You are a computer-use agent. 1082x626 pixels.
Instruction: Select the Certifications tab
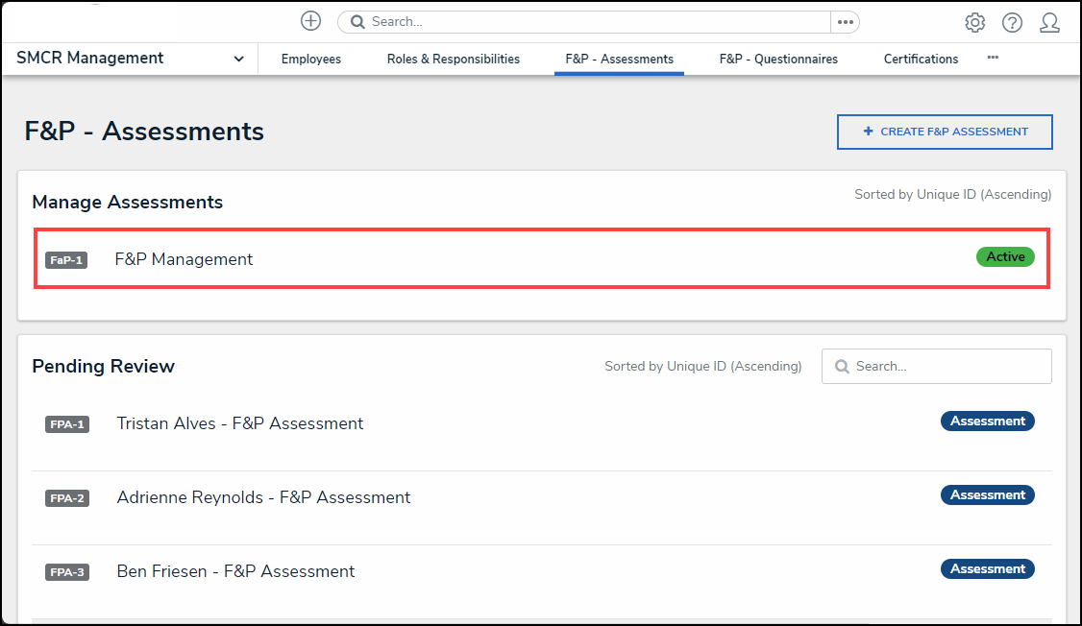click(921, 59)
